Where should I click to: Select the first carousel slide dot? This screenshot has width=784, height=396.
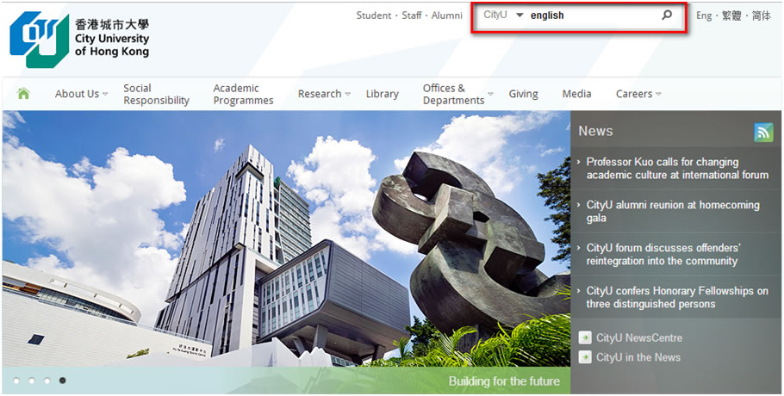tap(16, 381)
